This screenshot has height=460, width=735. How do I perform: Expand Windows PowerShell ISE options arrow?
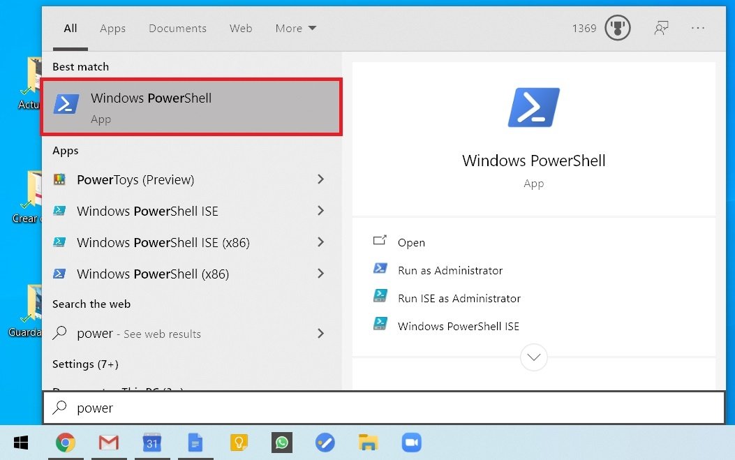[320, 211]
